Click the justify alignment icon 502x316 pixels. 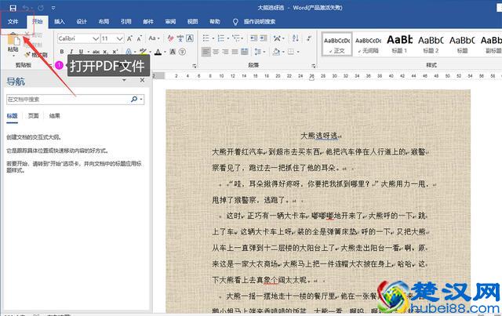point(235,52)
